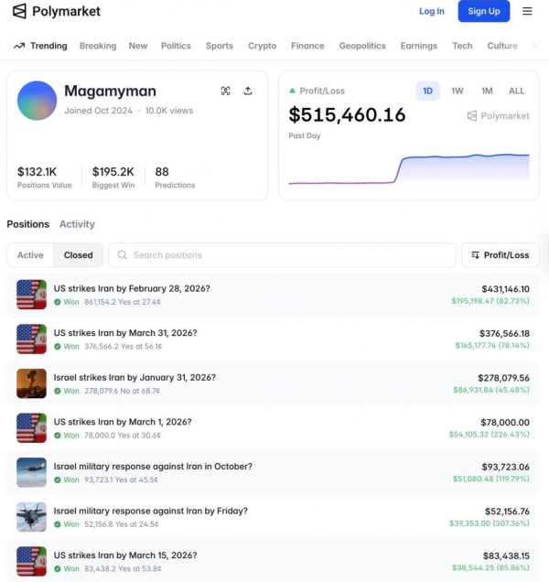
Task: Click the Trending arrow icon
Action: (19, 46)
